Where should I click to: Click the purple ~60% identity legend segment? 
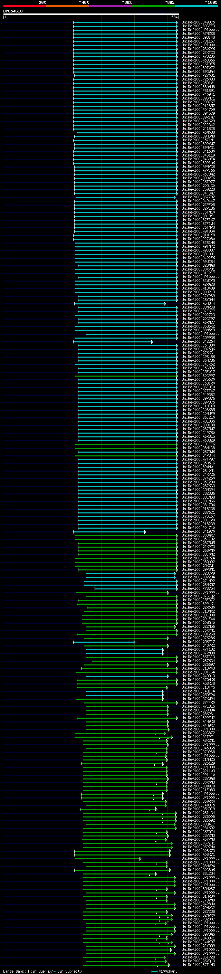(x=110, y=6)
